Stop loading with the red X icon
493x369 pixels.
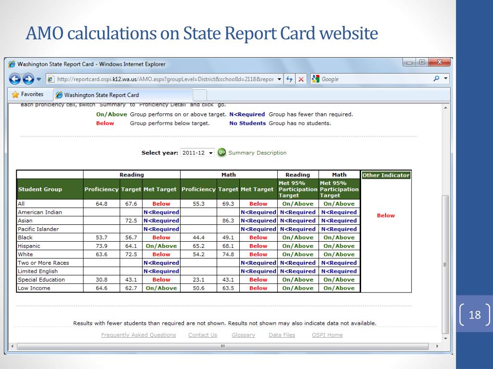pyautogui.click(x=301, y=79)
